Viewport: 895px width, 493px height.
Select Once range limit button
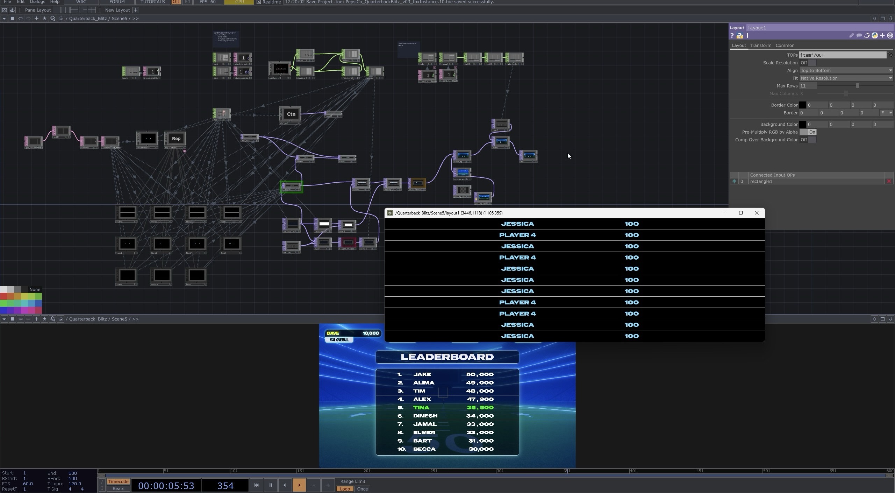[362, 489]
